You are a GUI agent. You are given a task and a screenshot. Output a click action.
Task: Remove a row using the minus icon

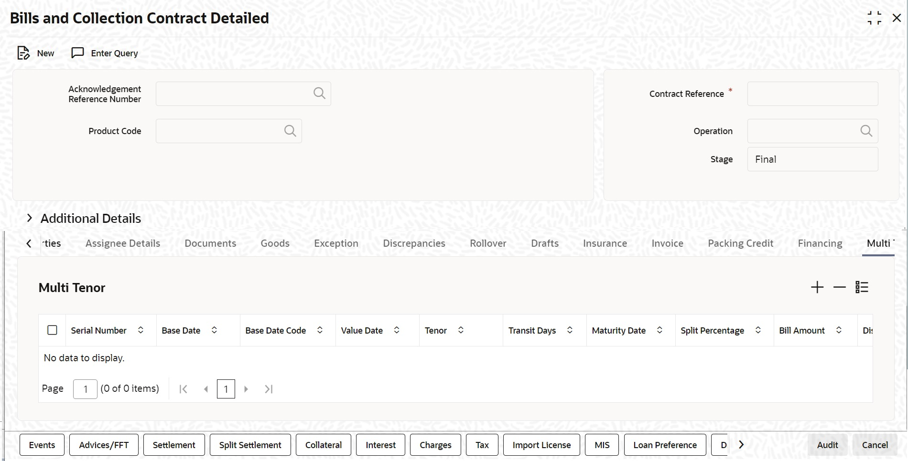pyautogui.click(x=839, y=287)
